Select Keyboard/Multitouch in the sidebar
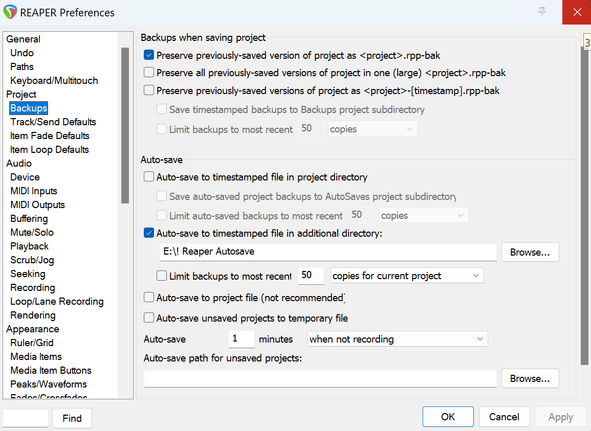This screenshot has width=591, height=431. pyautogui.click(x=54, y=80)
